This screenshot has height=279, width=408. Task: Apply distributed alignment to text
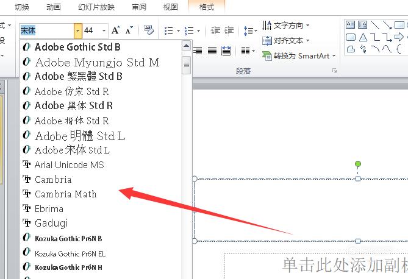(226, 51)
